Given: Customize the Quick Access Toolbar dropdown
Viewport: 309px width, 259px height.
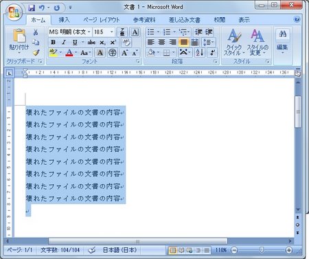Looking at the screenshot, I should [70, 8].
